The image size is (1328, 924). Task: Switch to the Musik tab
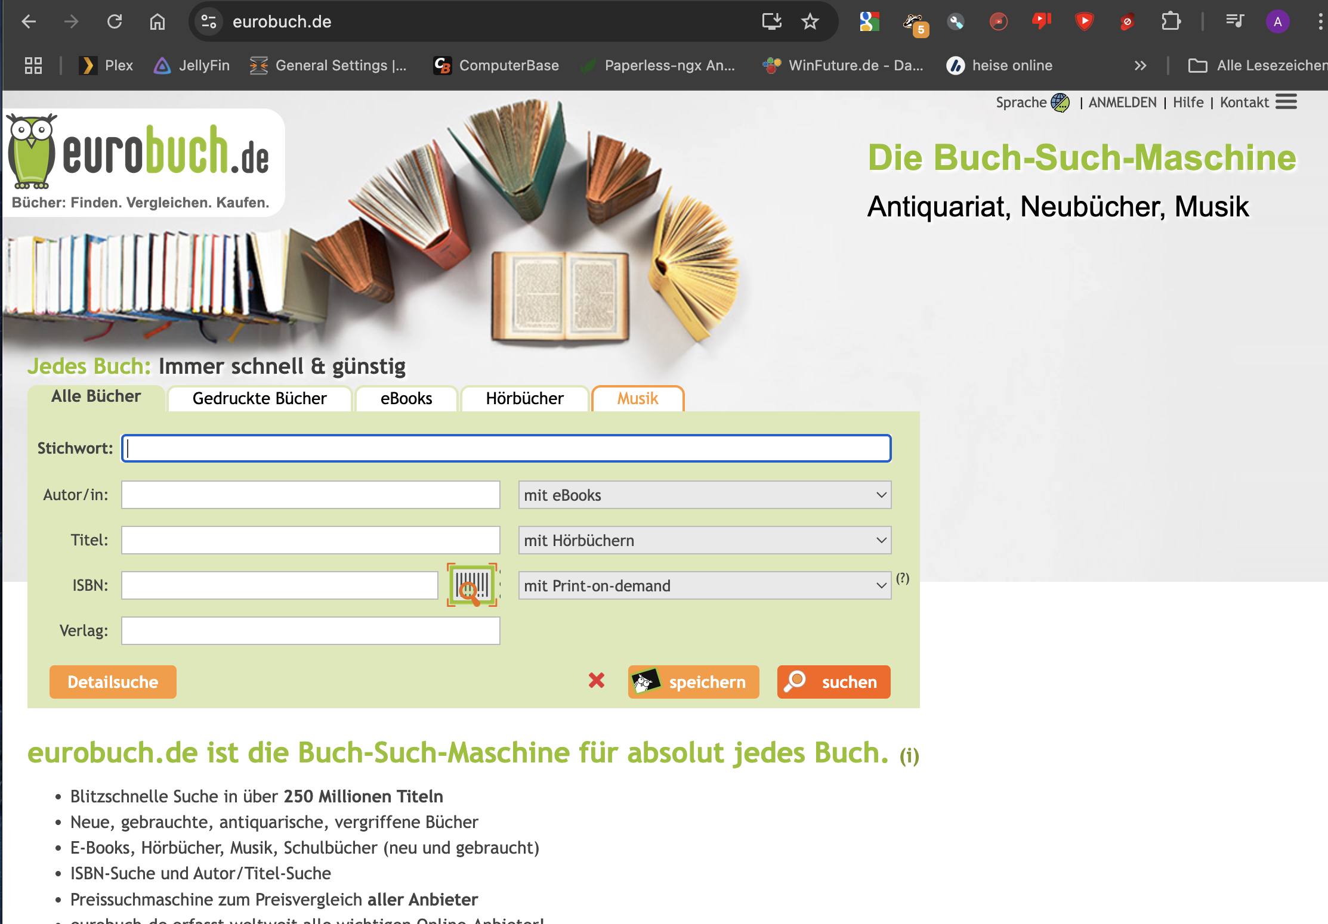click(x=638, y=398)
